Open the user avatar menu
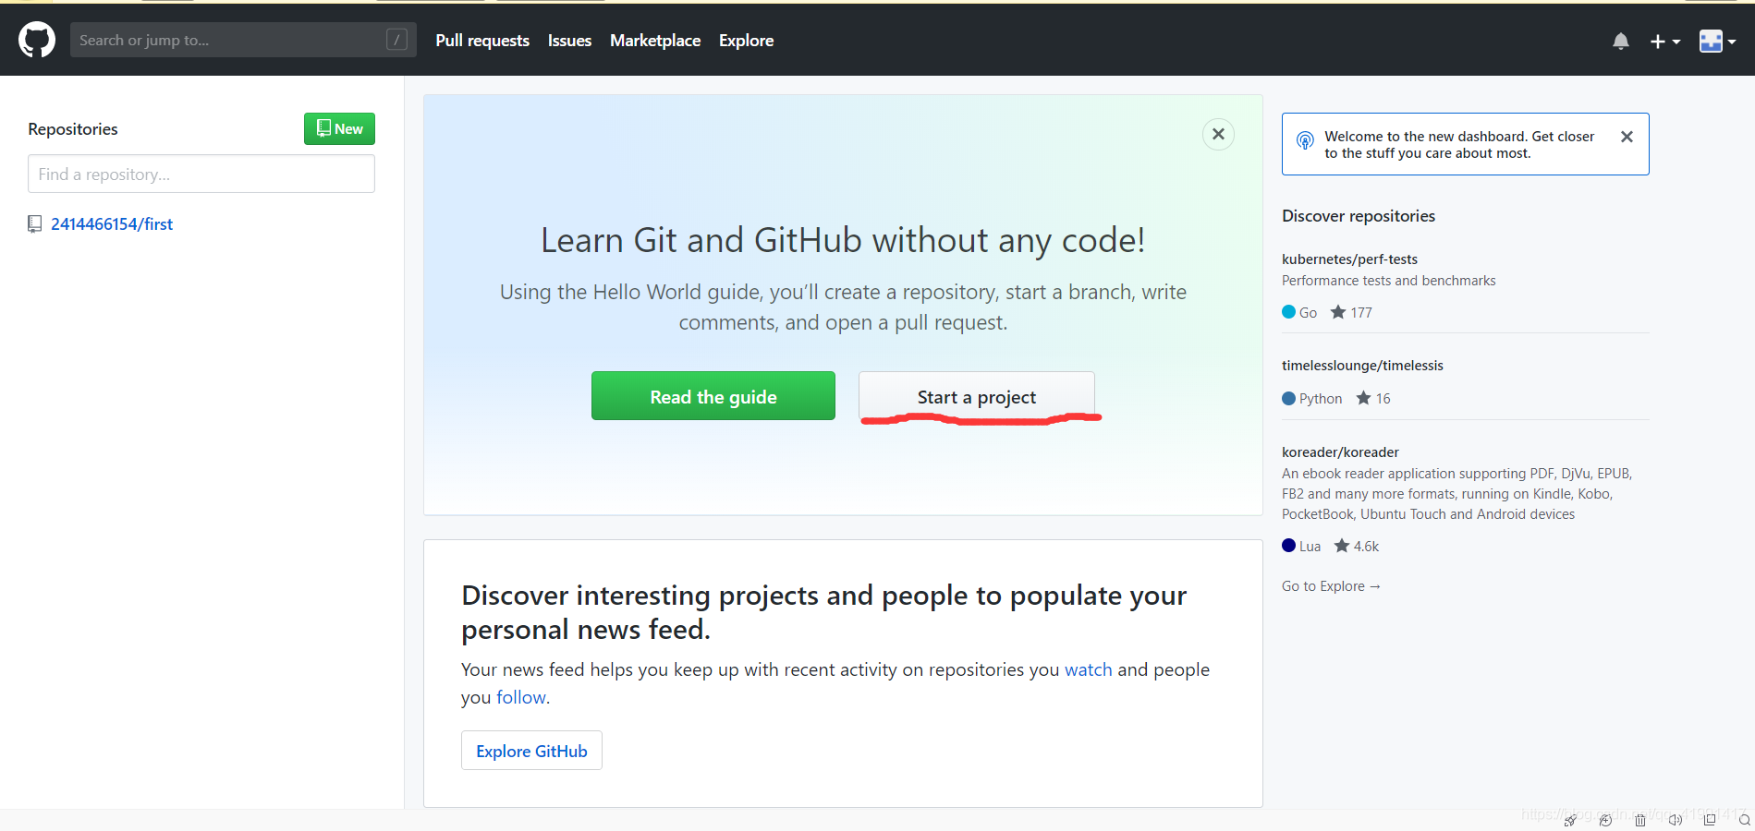Screen dimensions: 1755x831 point(1717,42)
